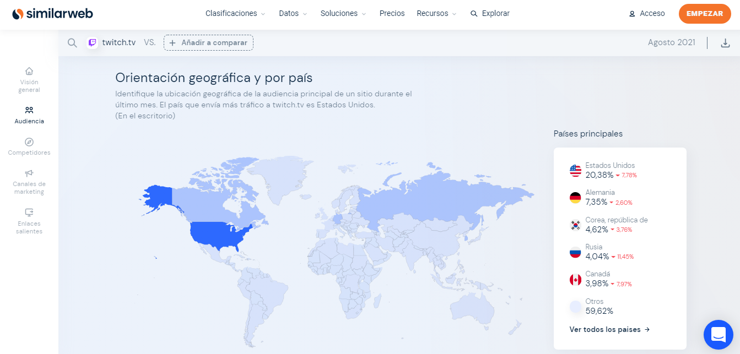The image size is (740, 354).
Task: Click the Países principales heading
Action: point(588,133)
